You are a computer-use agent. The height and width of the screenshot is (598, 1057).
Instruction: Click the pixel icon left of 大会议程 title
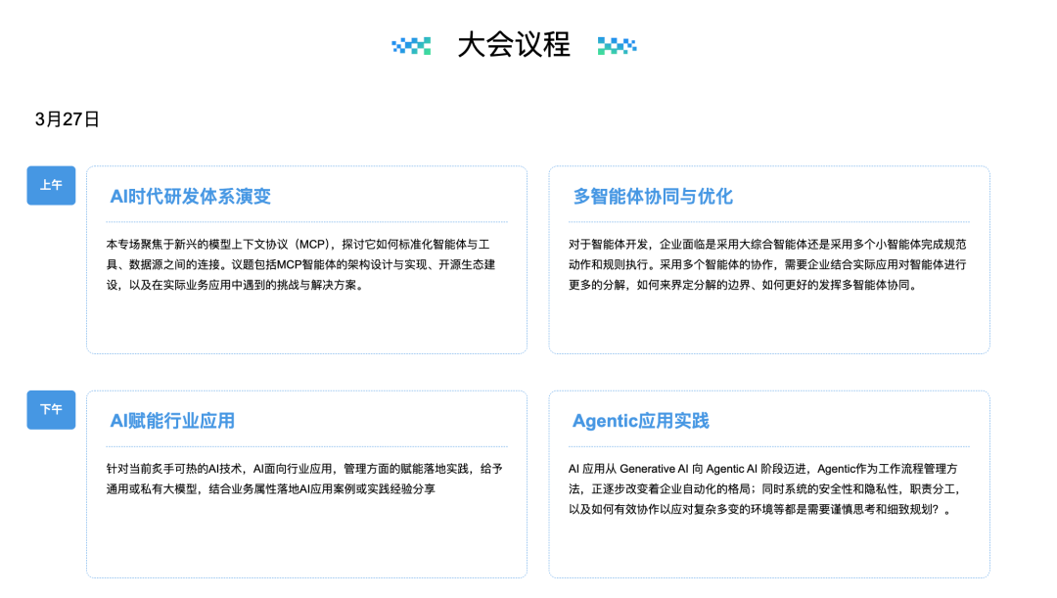coord(411,44)
